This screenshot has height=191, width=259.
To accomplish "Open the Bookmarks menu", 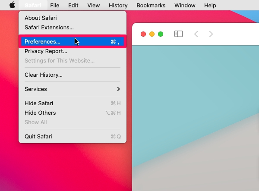I will [x=151, y=5].
